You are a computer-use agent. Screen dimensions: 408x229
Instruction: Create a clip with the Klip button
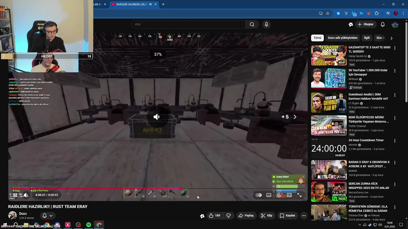click(x=266, y=216)
